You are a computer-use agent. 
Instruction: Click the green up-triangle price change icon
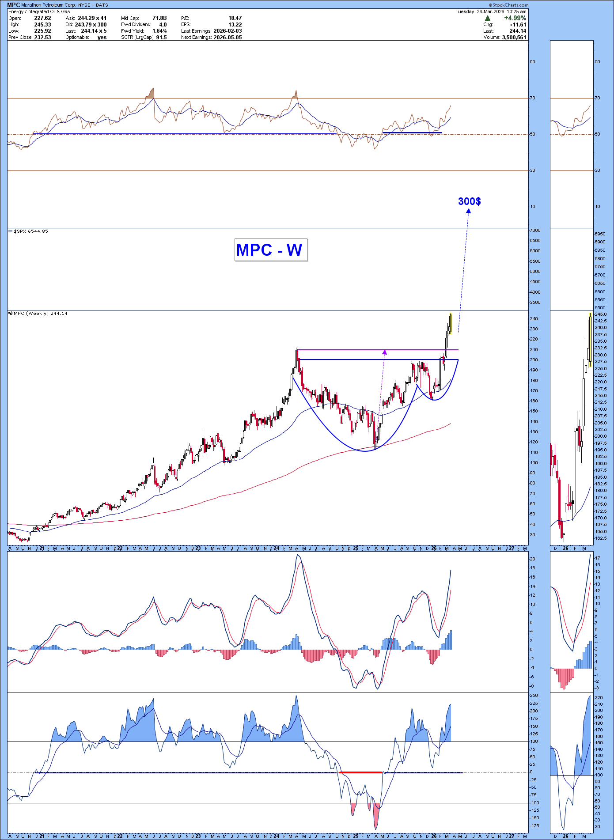[487, 18]
